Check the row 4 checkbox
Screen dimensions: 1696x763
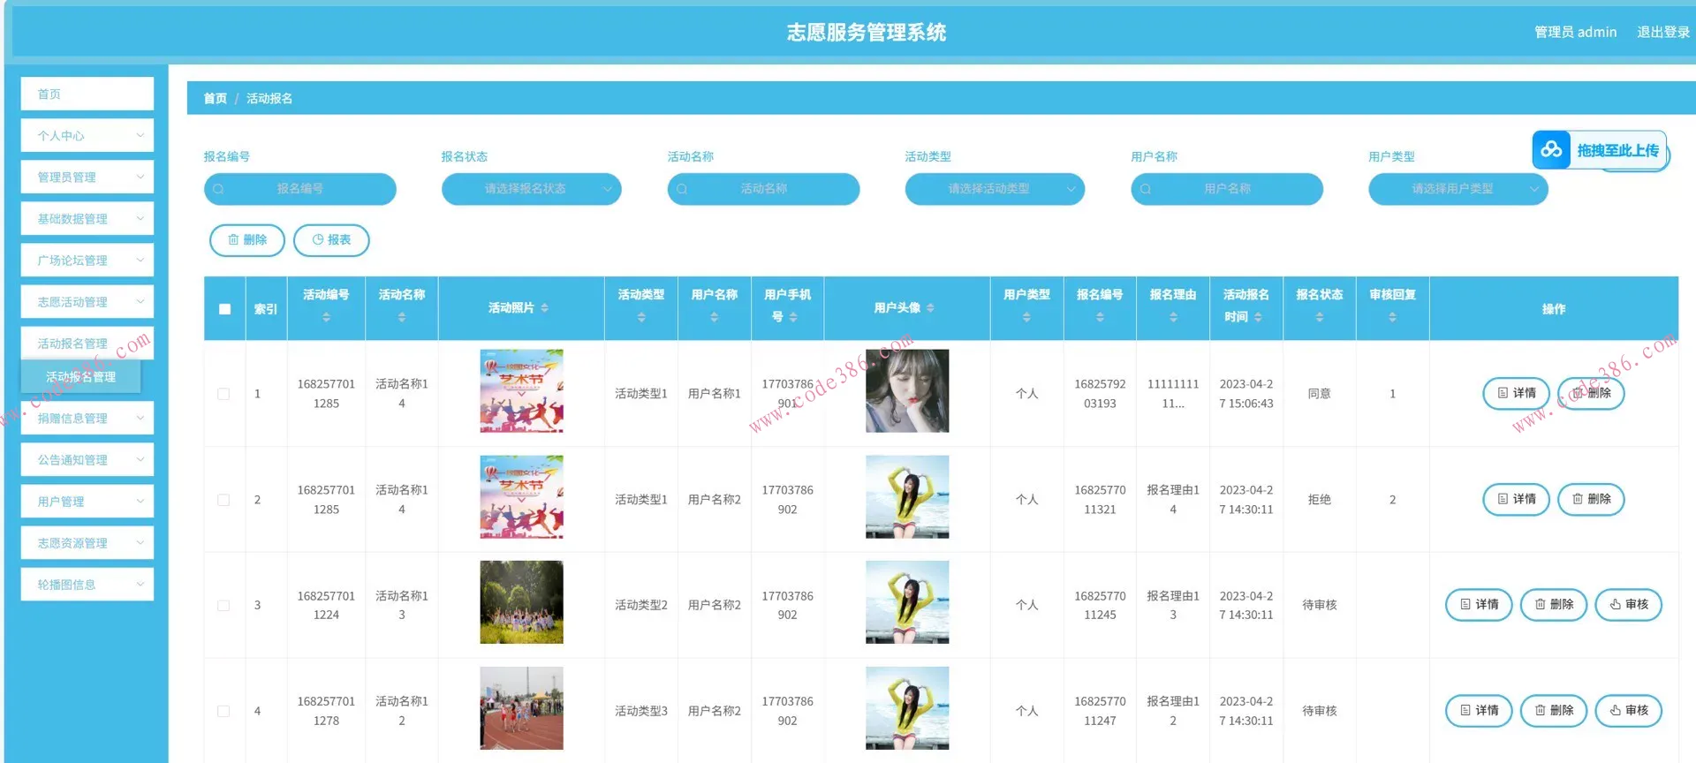pos(223,711)
